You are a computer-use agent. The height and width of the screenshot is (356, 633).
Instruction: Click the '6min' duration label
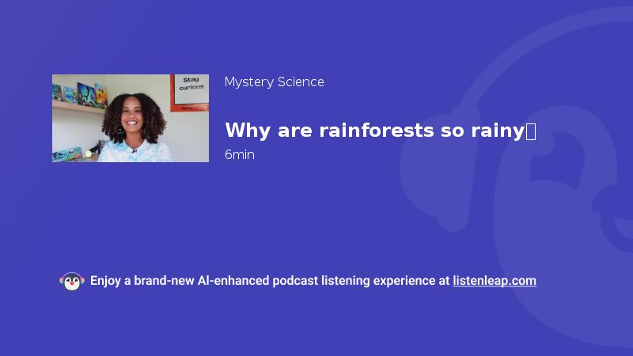[240, 154]
